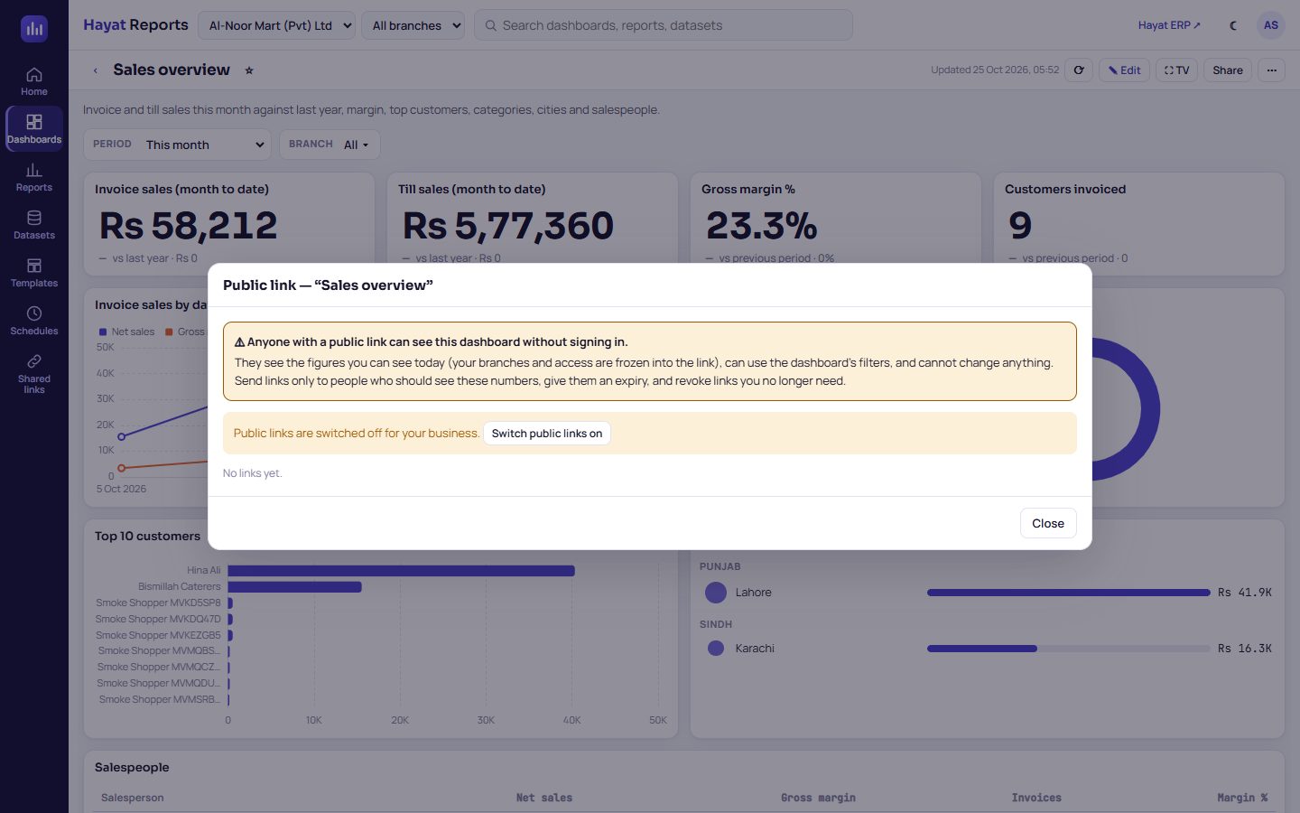1300x813 pixels.
Task: Go to Reports in sidebar
Action: [34, 177]
